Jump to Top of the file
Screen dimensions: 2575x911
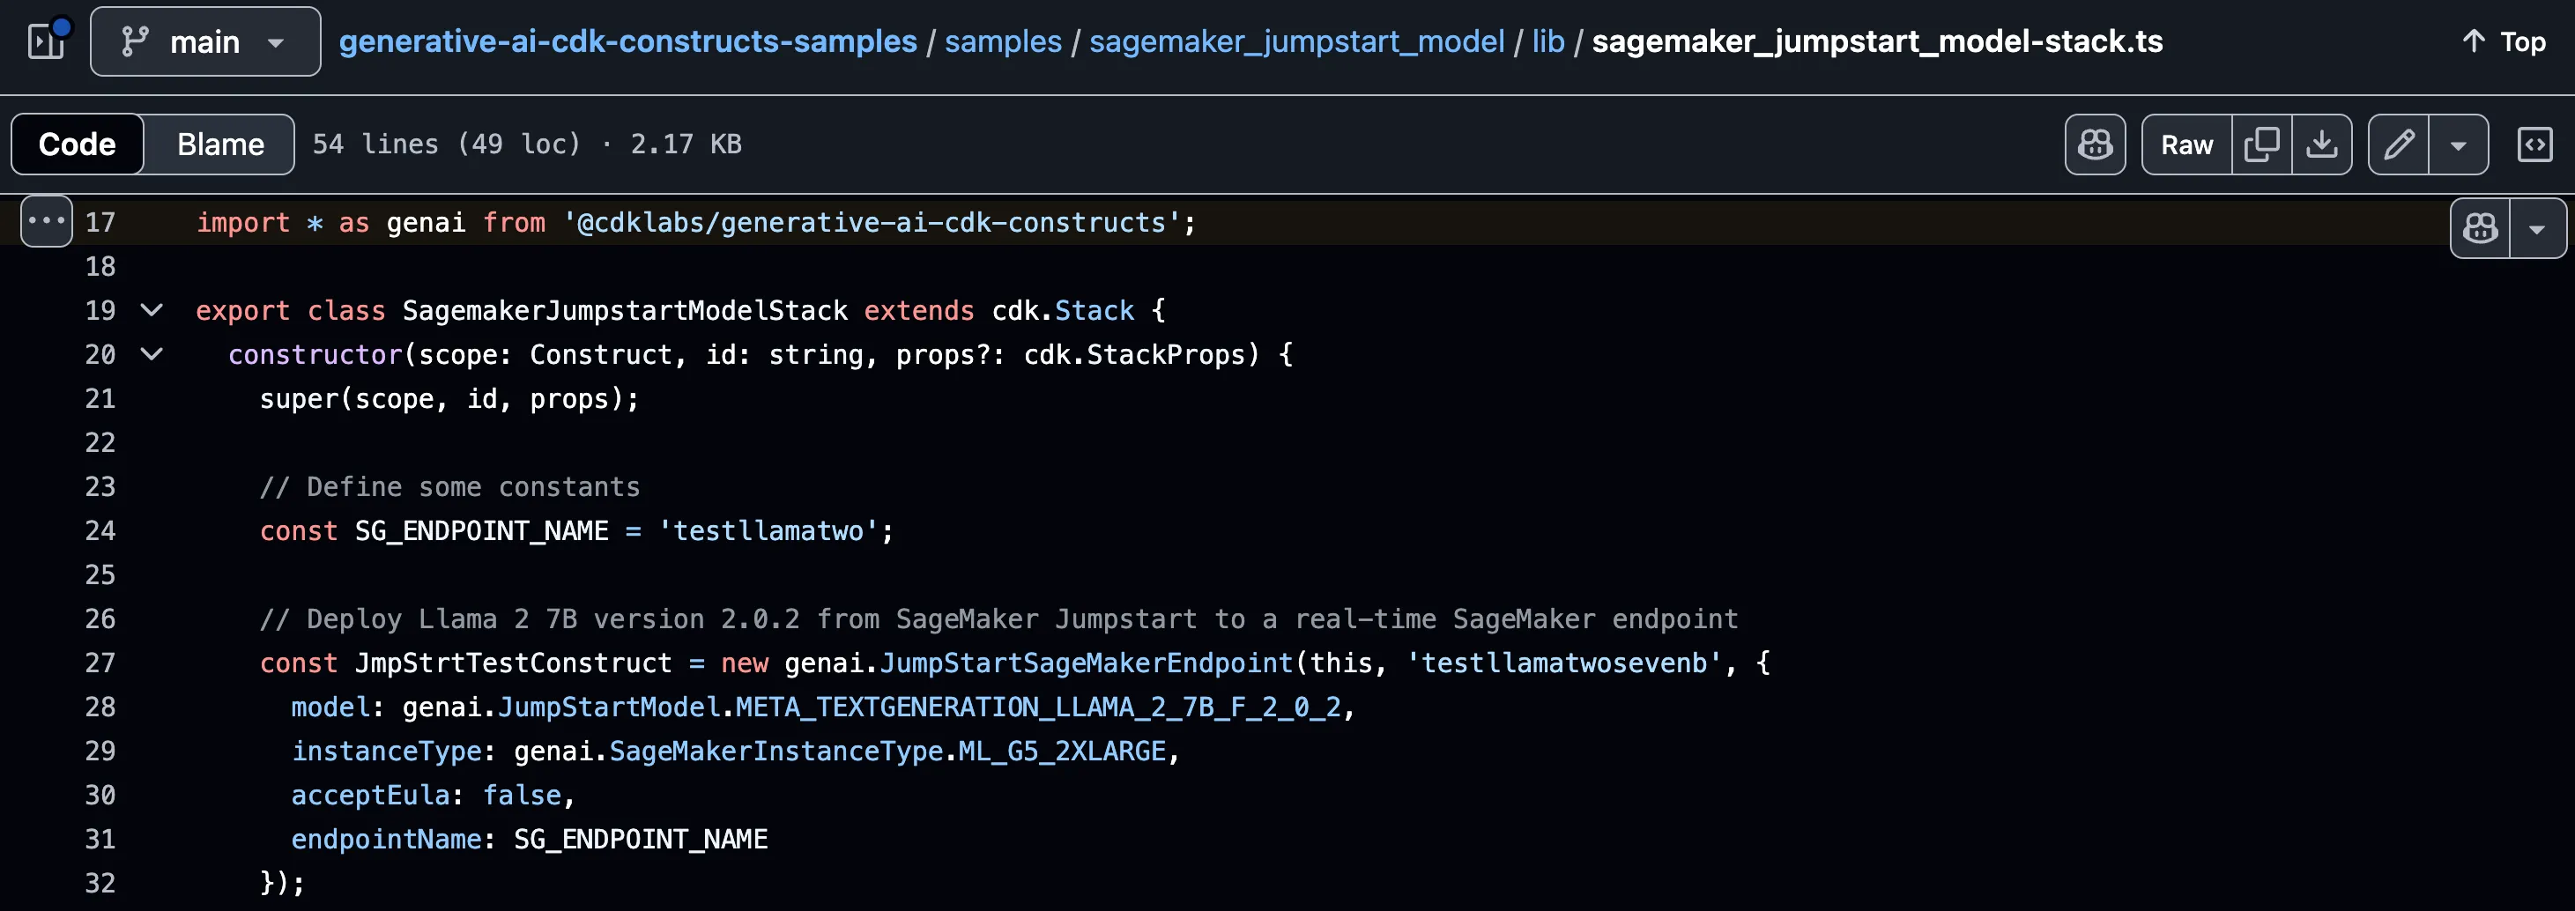pos(2504,41)
